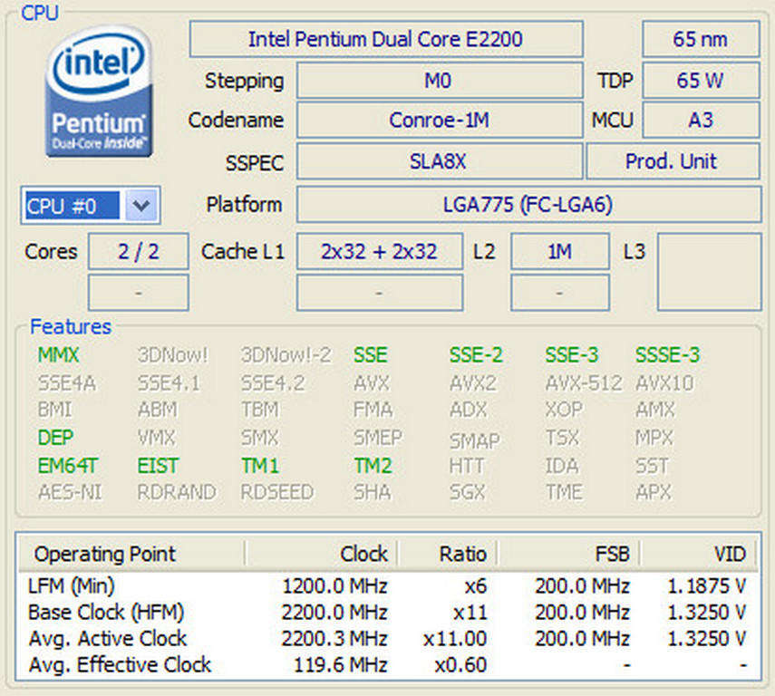Click the Features section header
The image size is (775, 696).
tap(71, 327)
